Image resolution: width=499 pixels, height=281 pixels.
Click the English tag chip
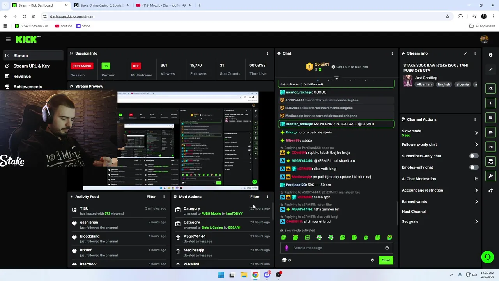coord(444,84)
